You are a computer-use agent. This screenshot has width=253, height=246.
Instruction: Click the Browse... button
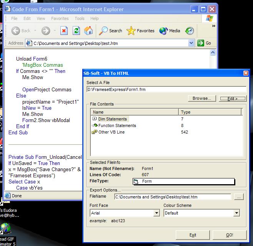pyautogui.click(x=201, y=99)
